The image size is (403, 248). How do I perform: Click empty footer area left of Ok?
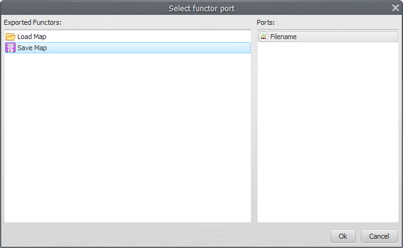pos(167,236)
